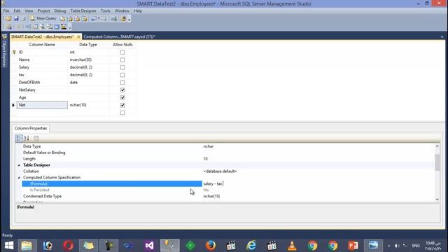The height and width of the screenshot is (252, 448).
Task: Click the Analysis Services DMX Query icon
Action: click(77, 19)
